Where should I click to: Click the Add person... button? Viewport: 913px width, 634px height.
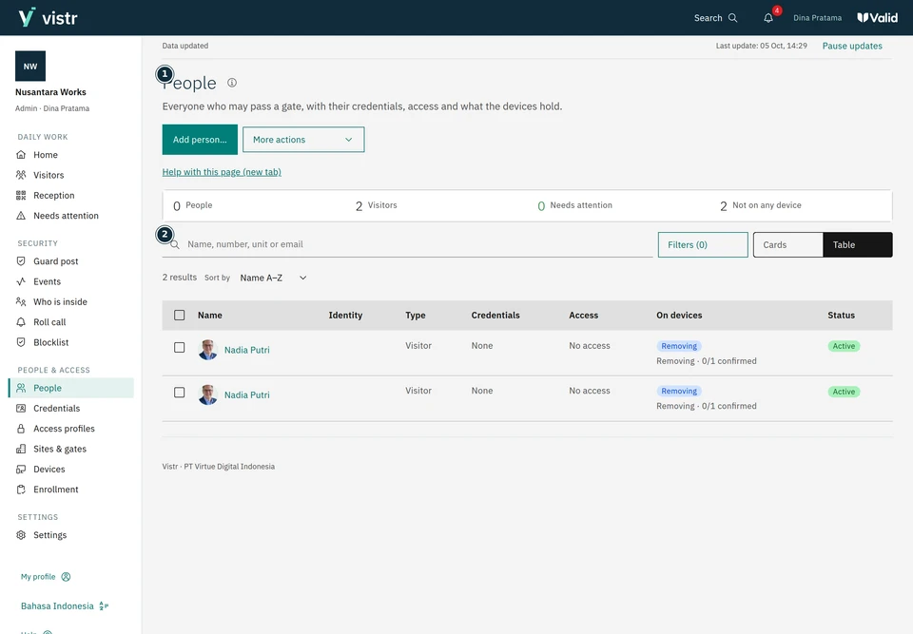click(200, 140)
